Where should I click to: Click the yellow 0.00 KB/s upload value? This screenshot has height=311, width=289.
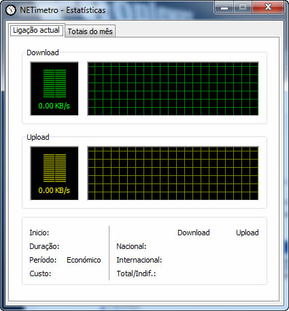[x=54, y=190]
